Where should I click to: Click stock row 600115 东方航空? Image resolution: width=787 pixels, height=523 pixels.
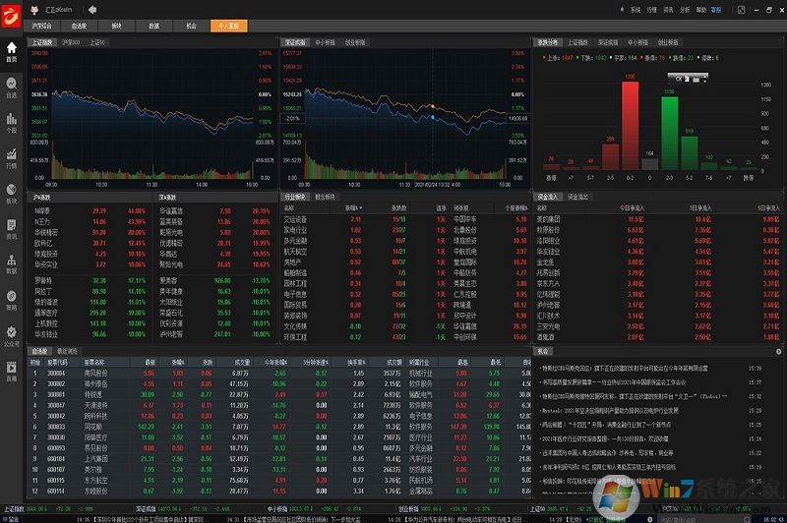click(x=279, y=481)
